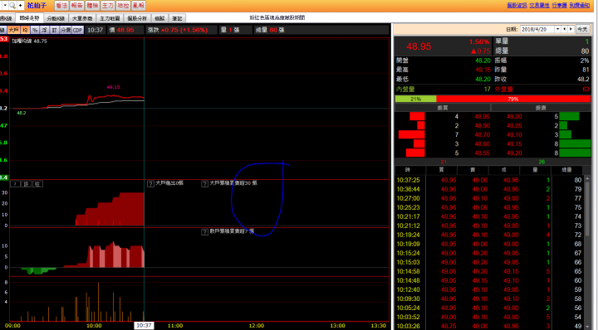Click the 柱 bar mode button in holder panel
Viewport: 598px width, 330px height.
(37, 184)
